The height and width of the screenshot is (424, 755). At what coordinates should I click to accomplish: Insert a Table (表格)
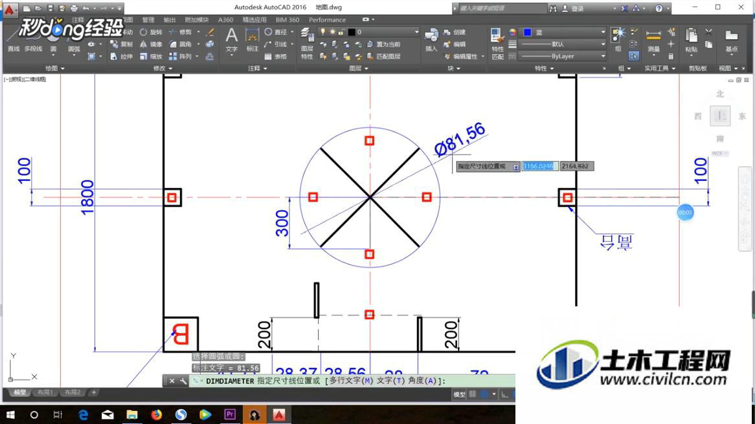click(x=276, y=56)
